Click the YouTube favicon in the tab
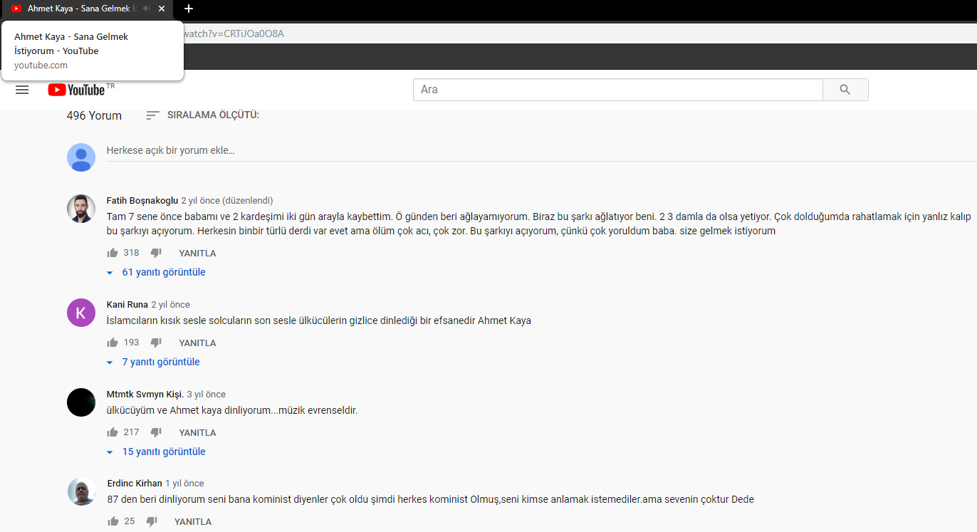 [x=16, y=9]
